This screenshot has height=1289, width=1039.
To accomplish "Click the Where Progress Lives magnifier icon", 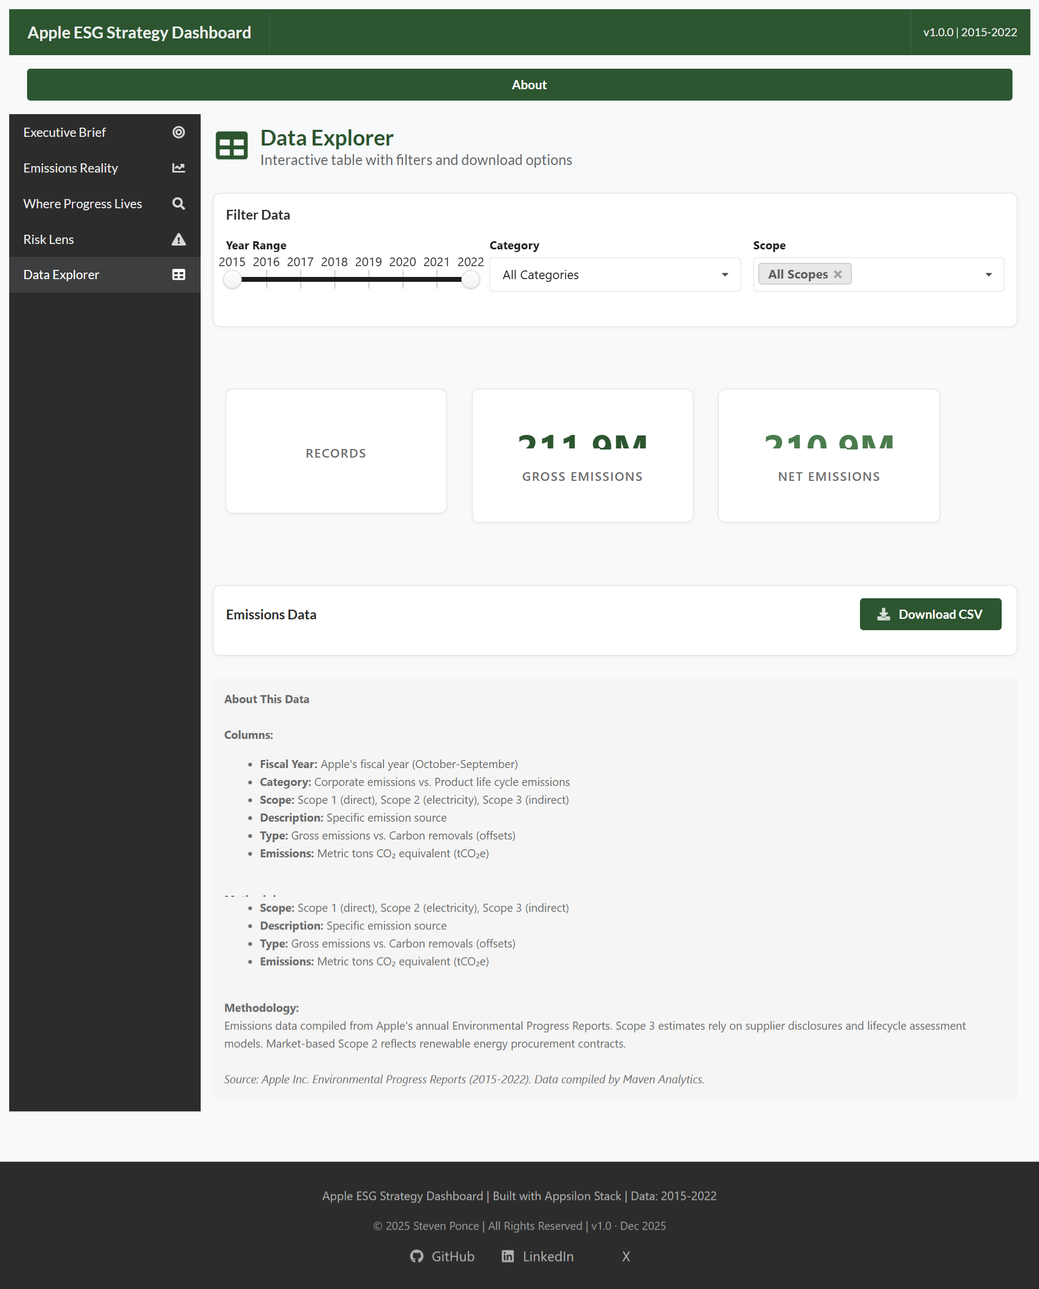I will click(178, 203).
